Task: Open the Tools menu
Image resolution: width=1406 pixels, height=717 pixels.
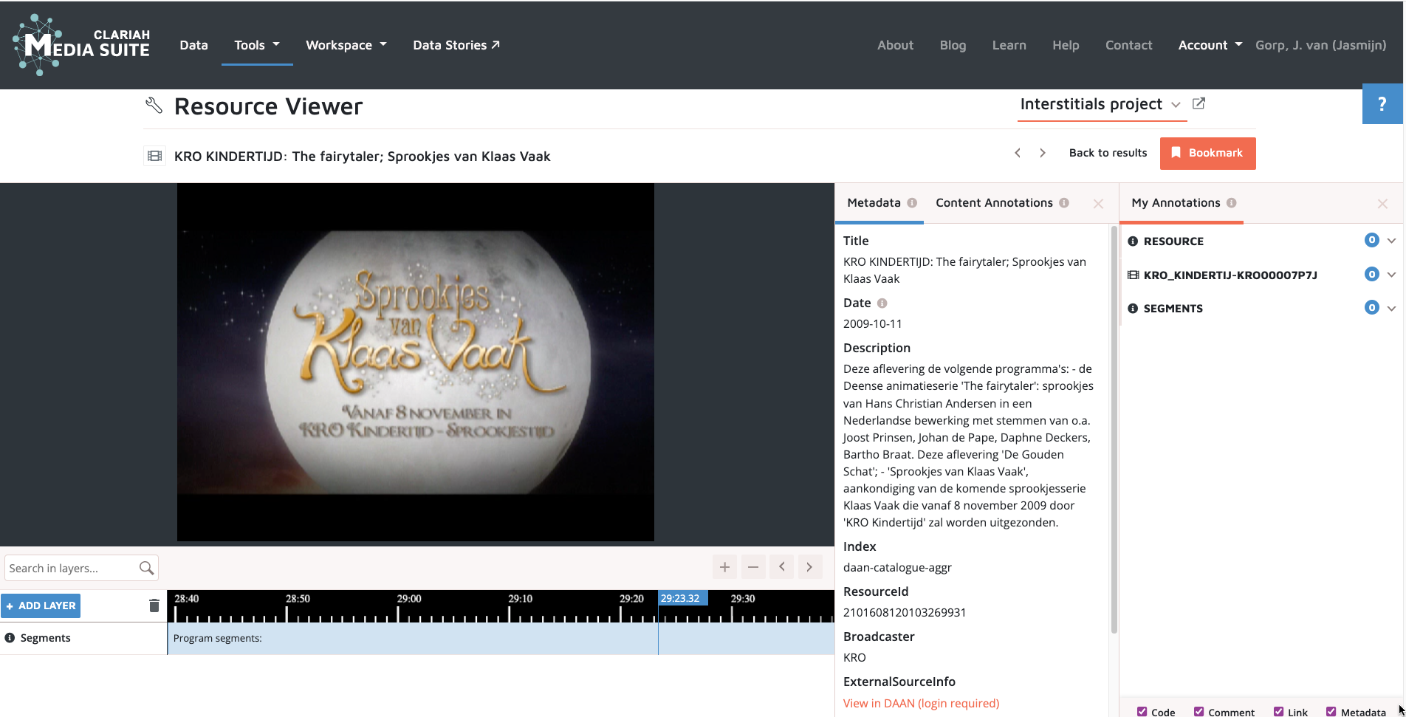Action: 256,45
